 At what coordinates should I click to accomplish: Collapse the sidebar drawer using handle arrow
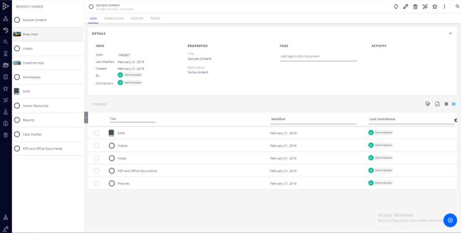[86, 117]
